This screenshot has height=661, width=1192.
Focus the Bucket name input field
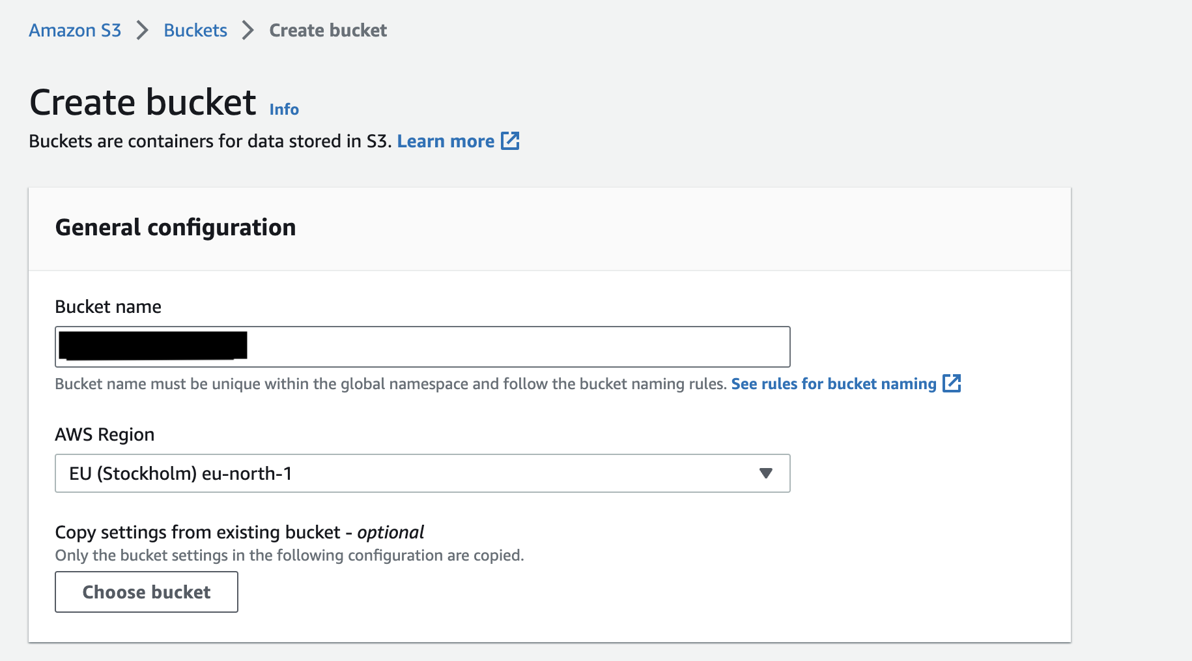423,347
